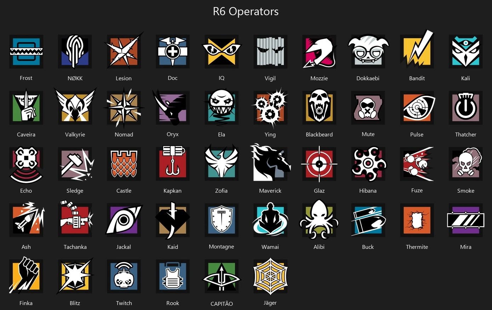Image resolution: width=492 pixels, height=310 pixels.
Task: Pick the Blackbeard skull icon
Action: pyautogui.click(x=319, y=108)
